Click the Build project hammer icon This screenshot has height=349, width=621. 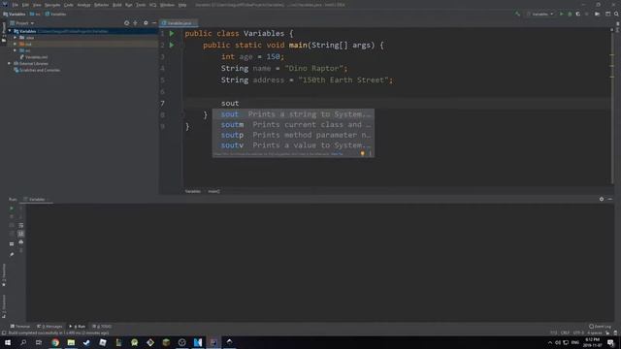coord(517,14)
